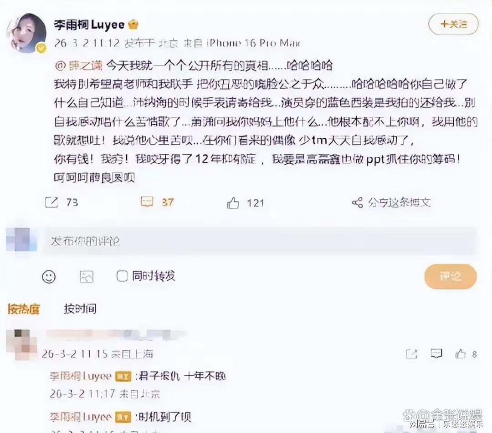Repost the first comment via its share icon
Screen dimensions: 492x433
[x=411, y=354]
